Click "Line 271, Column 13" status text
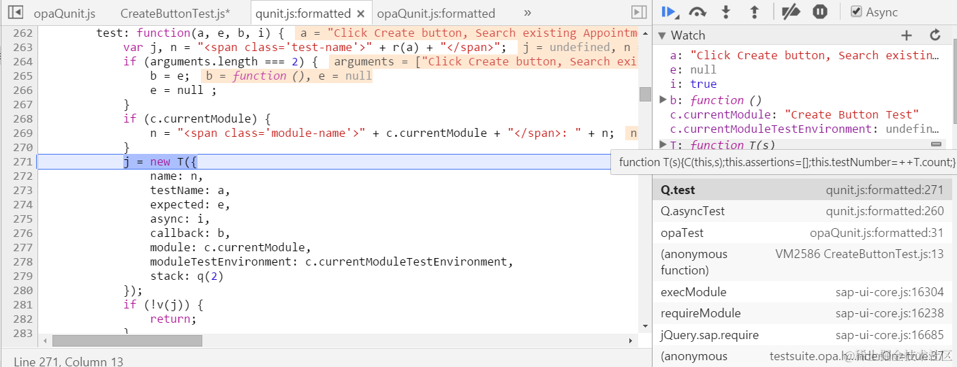957x367 pixels. pyautogui.click(x=68, y=362)
